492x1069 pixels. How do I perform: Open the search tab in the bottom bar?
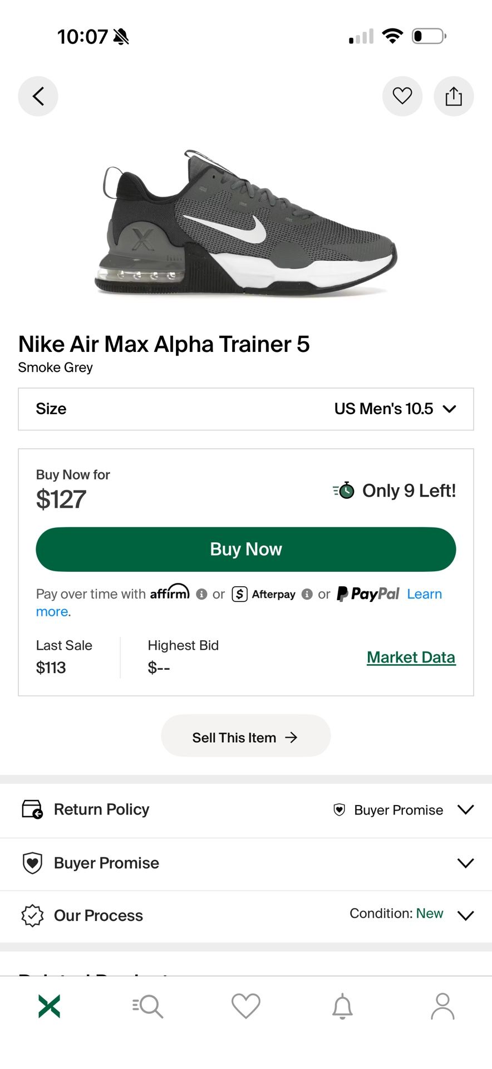[147, 1006]
